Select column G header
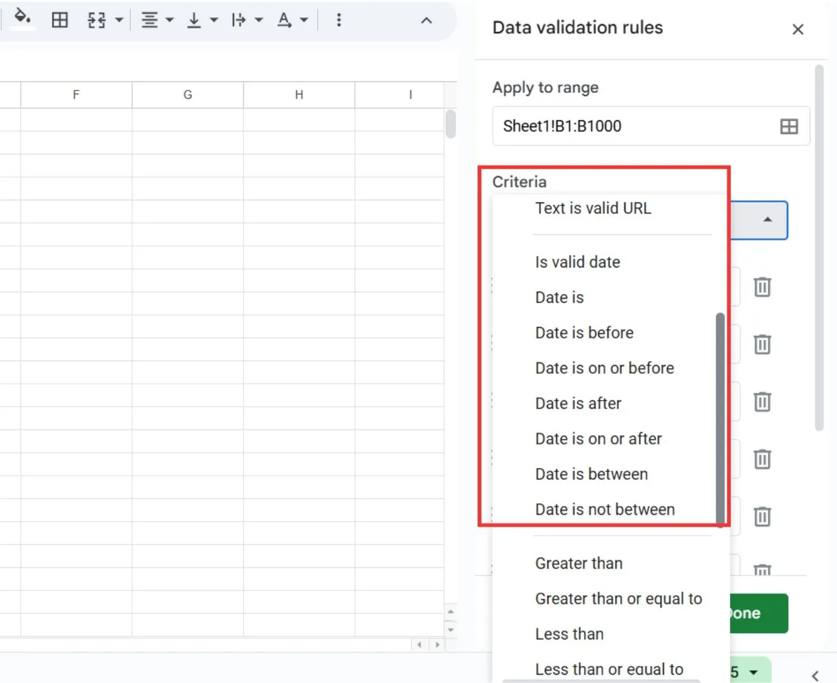837x683 pixels. pos(188,95)
